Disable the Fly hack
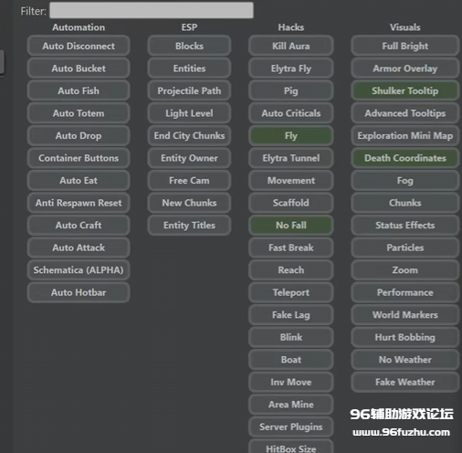462x453 pixels. tap(291, 135)
